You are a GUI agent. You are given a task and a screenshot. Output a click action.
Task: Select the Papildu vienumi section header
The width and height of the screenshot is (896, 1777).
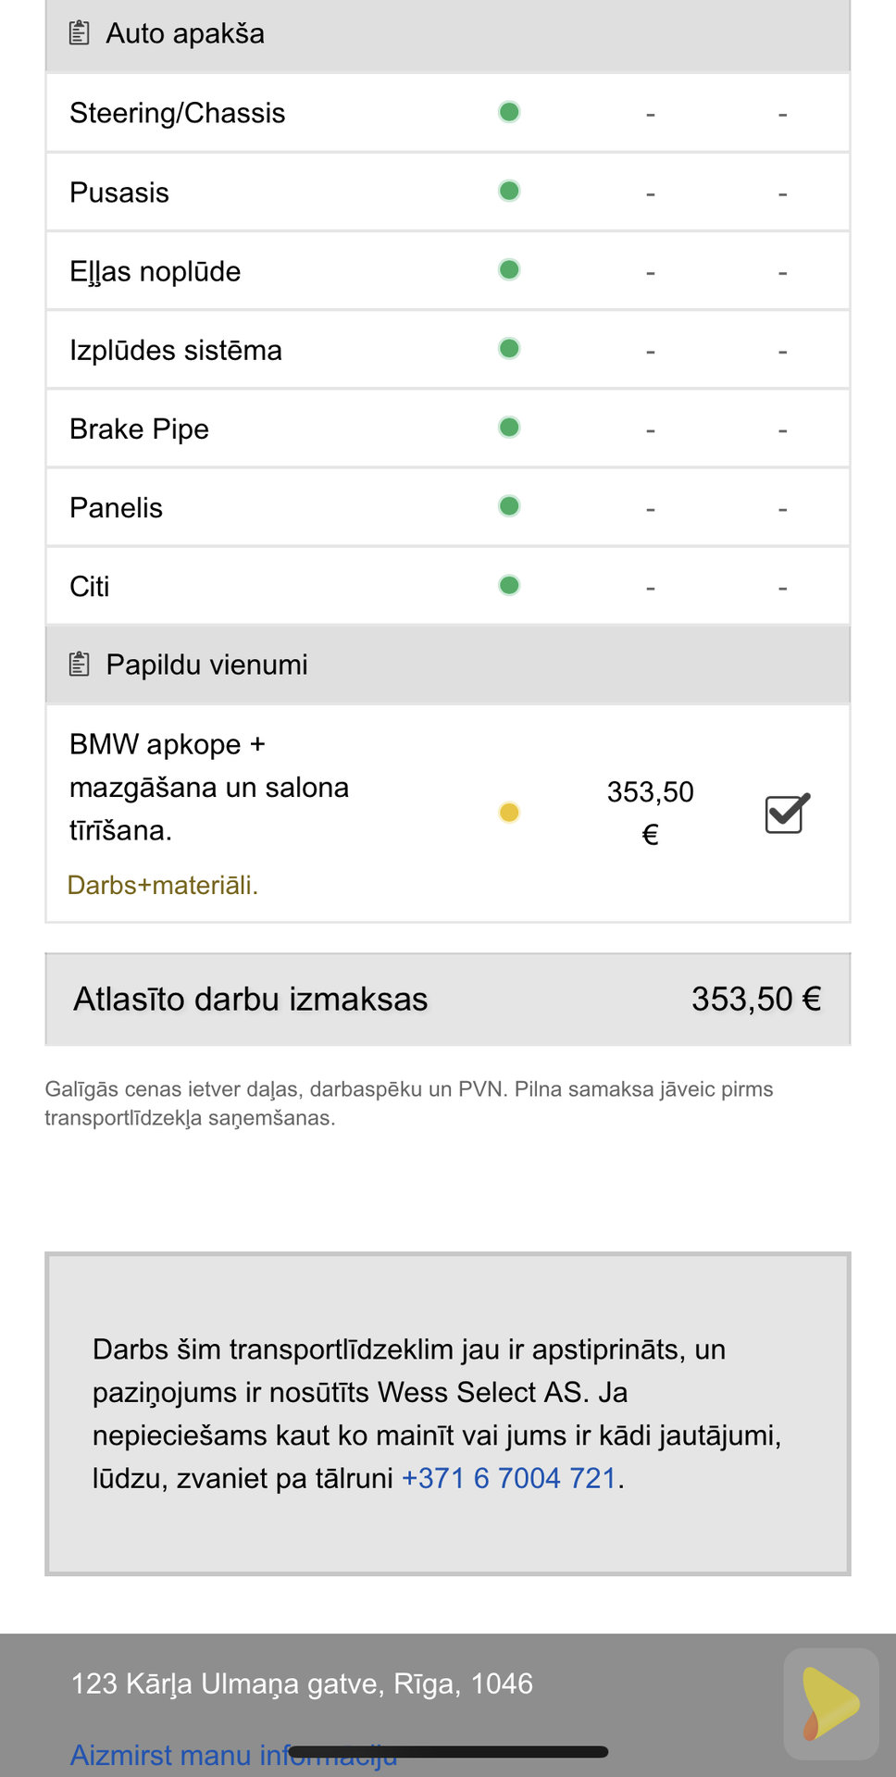[x=448, y=665]
